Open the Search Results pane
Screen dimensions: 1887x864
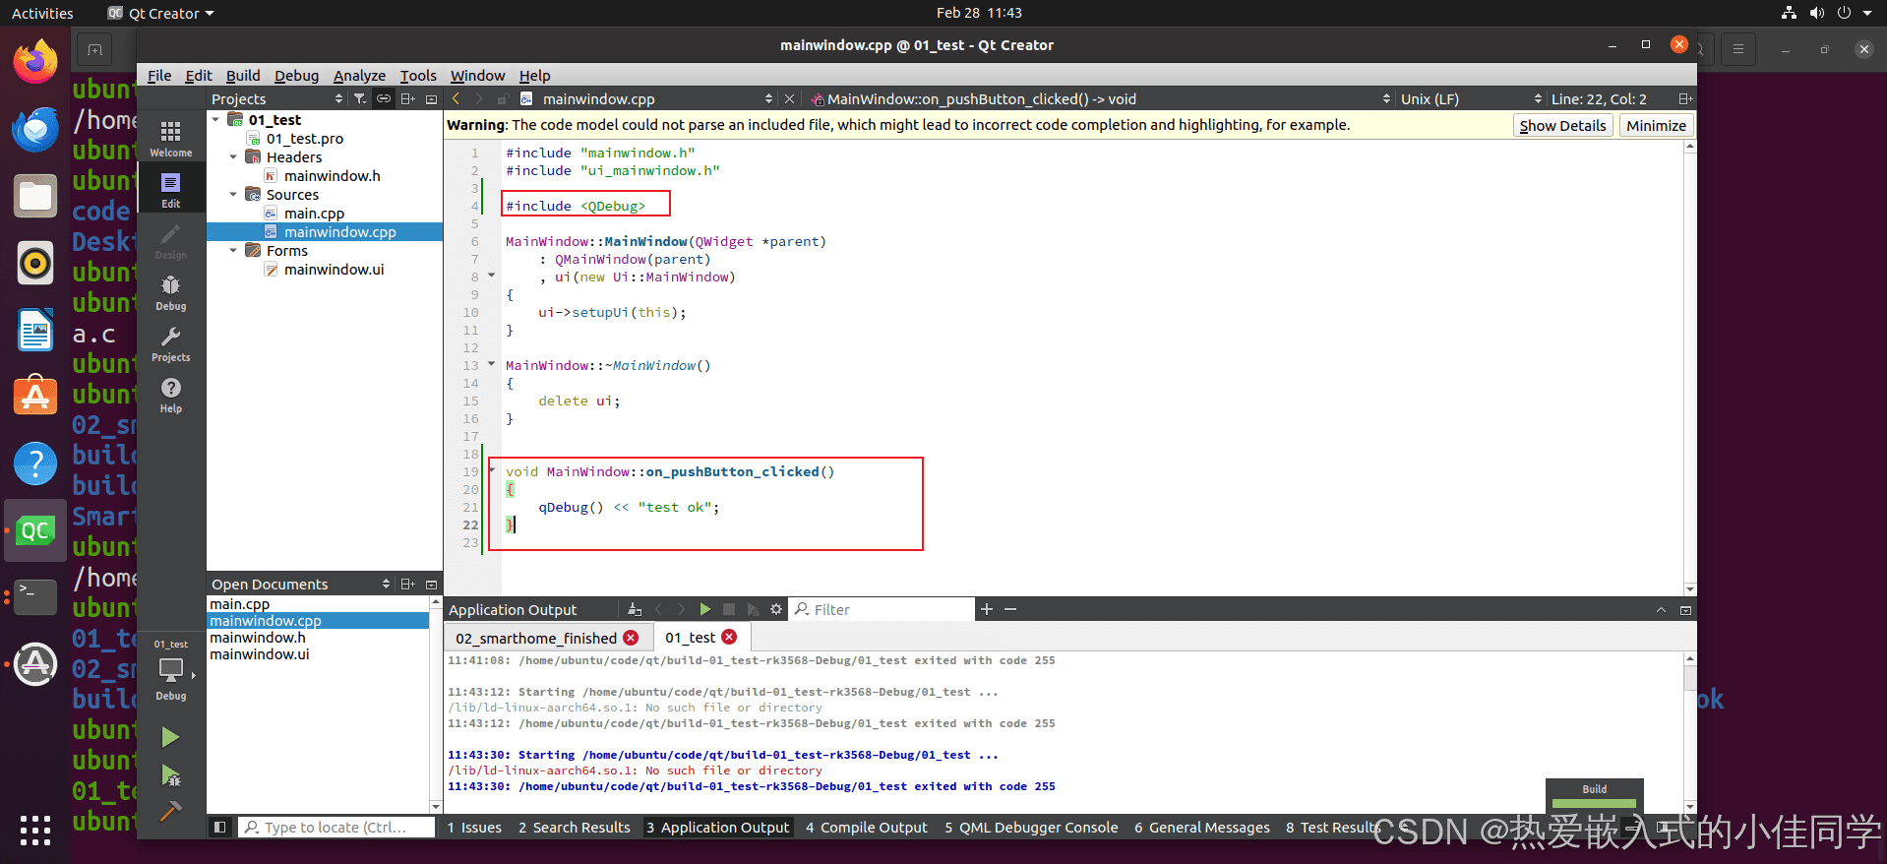pos(575,828)
